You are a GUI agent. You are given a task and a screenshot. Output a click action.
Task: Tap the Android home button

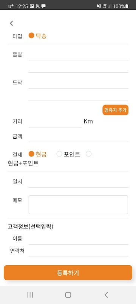[x=68, y=295]
